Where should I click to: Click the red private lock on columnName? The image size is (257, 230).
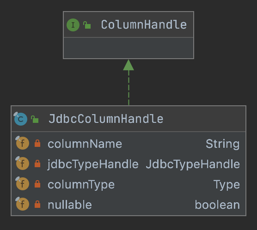(37, 143)
